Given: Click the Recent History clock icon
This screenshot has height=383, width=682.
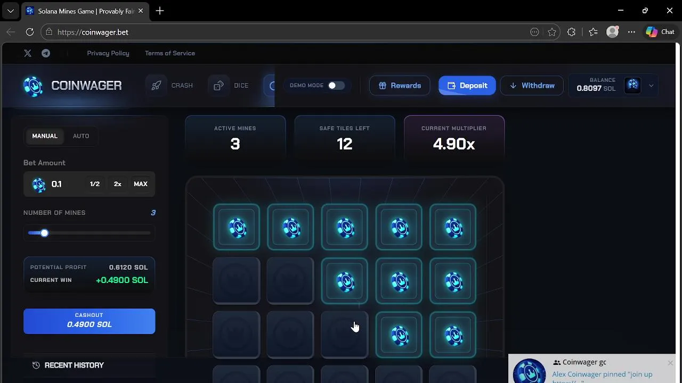Looking at the screenshot, I should click(x=36, y=365).
